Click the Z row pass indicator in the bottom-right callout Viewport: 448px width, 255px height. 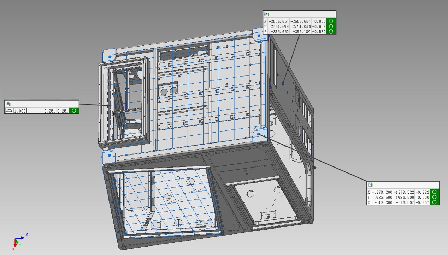click(x=435, y=202)
